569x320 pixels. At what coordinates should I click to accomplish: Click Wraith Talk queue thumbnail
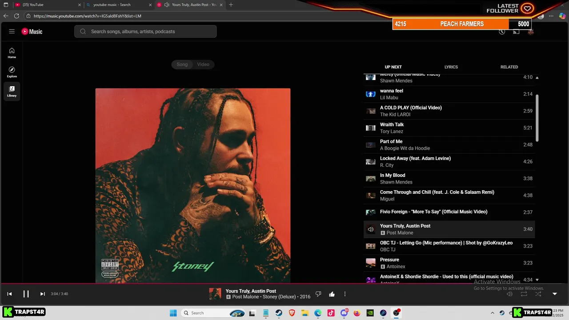(371, 128)
